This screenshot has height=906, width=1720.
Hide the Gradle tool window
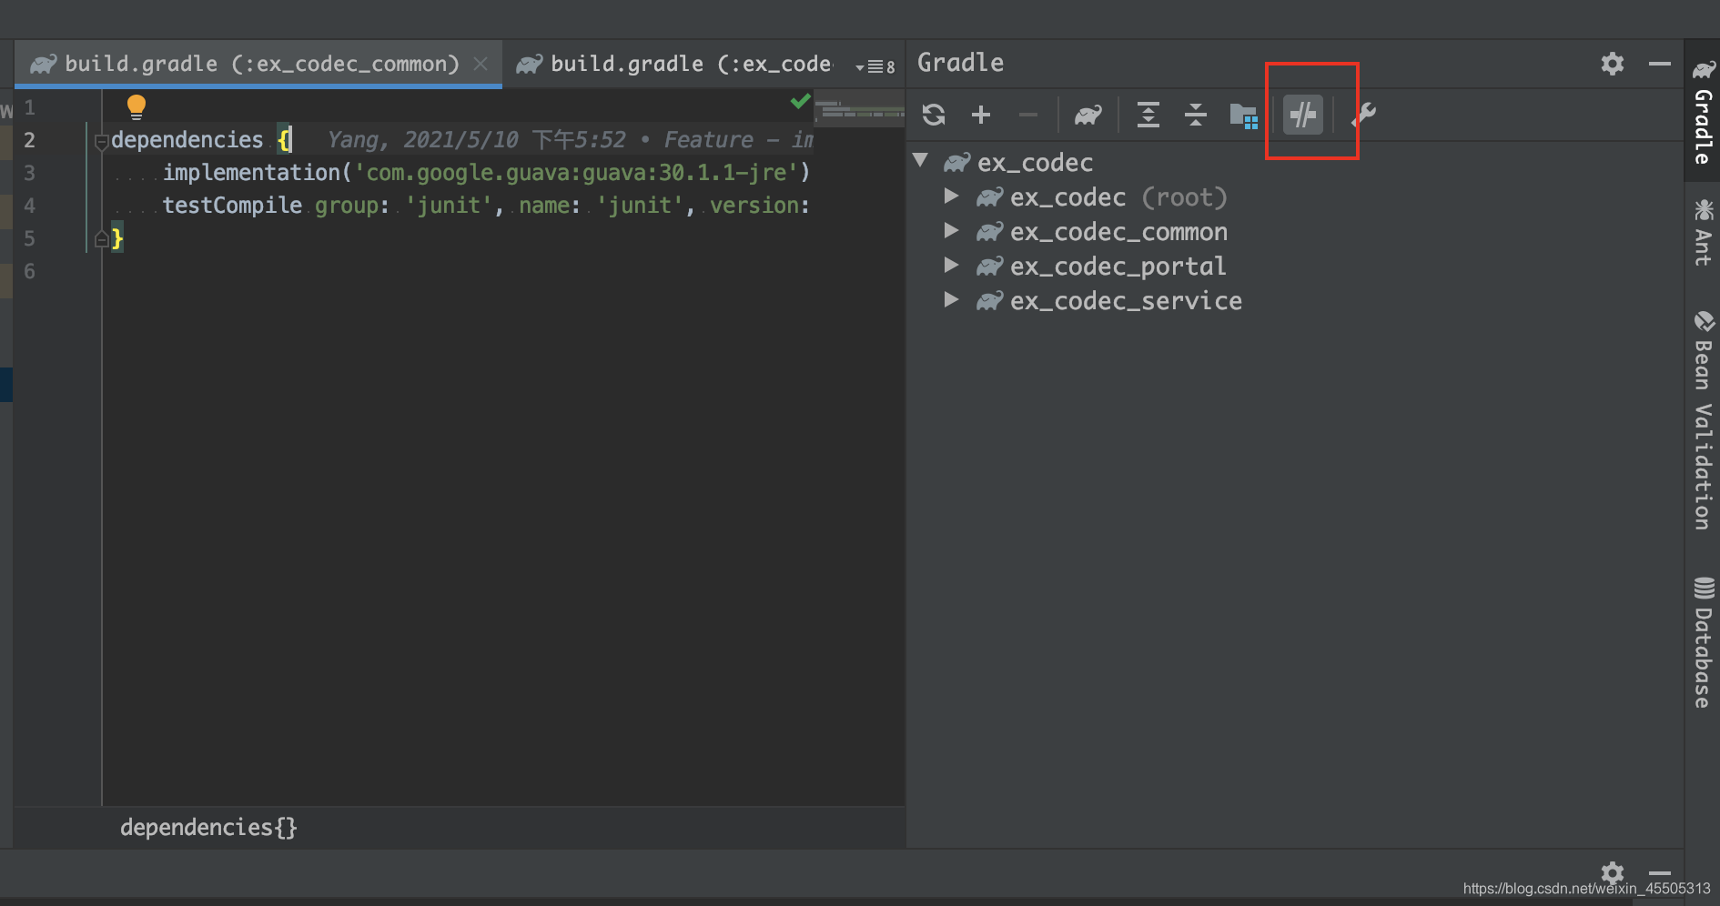(x=1660, y=64)
